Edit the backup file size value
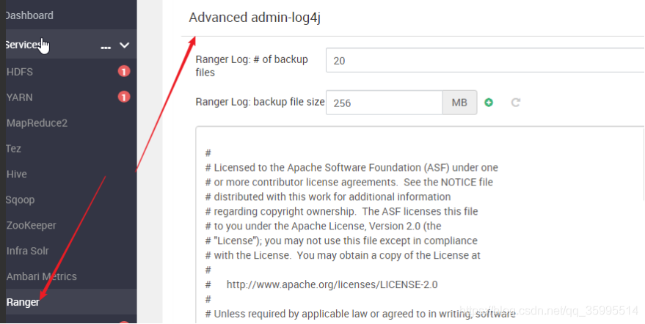The width and height of the screenshot is (645, 324). [x=385, y=103]
